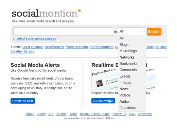Open the National Weather Service trend link
Image resolution: width=177 pixels, height=129 pixels.
coord(23,51)
